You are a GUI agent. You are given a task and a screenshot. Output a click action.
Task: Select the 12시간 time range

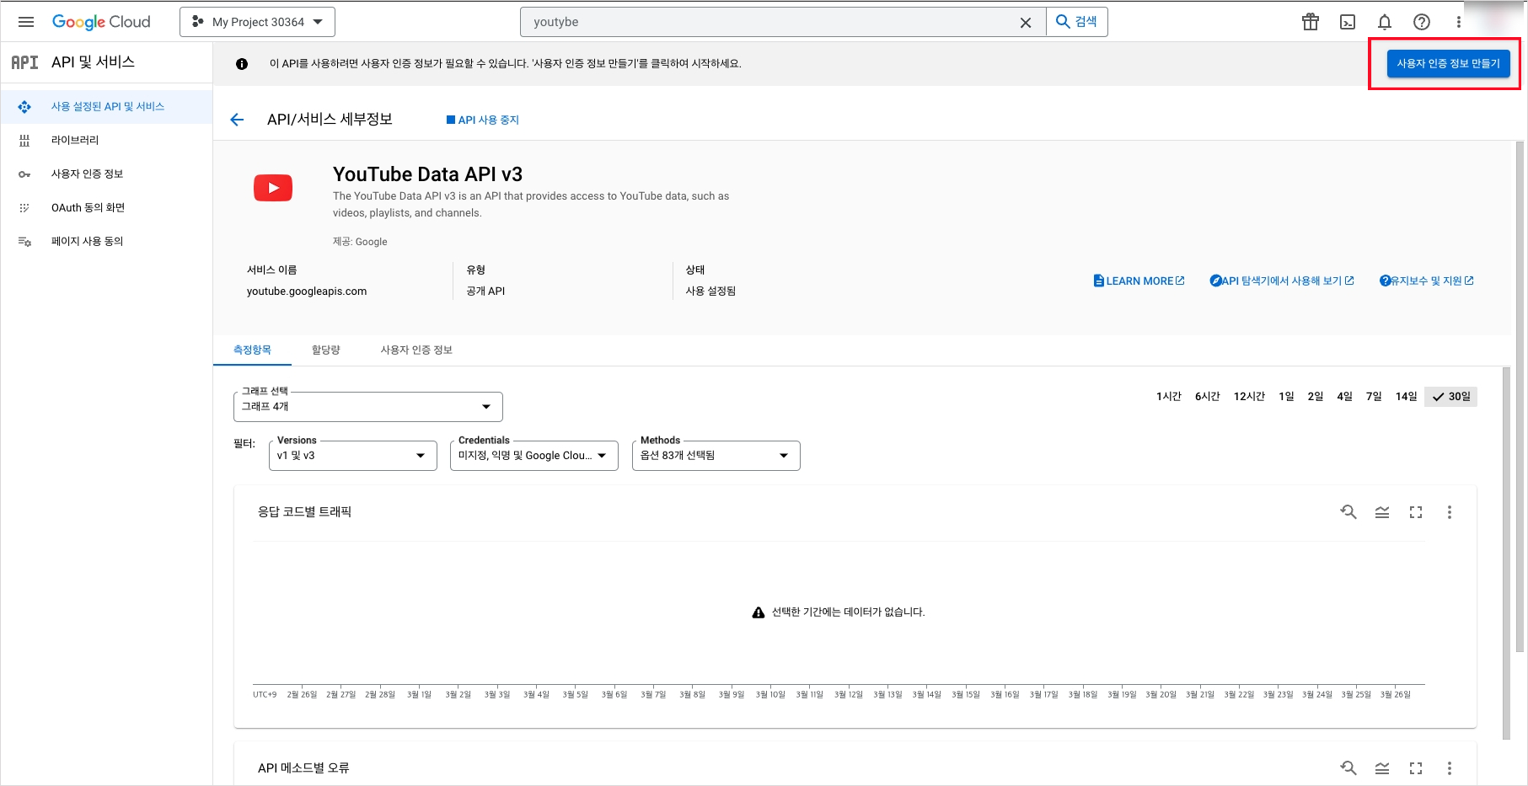click(x=1249, y=397)
